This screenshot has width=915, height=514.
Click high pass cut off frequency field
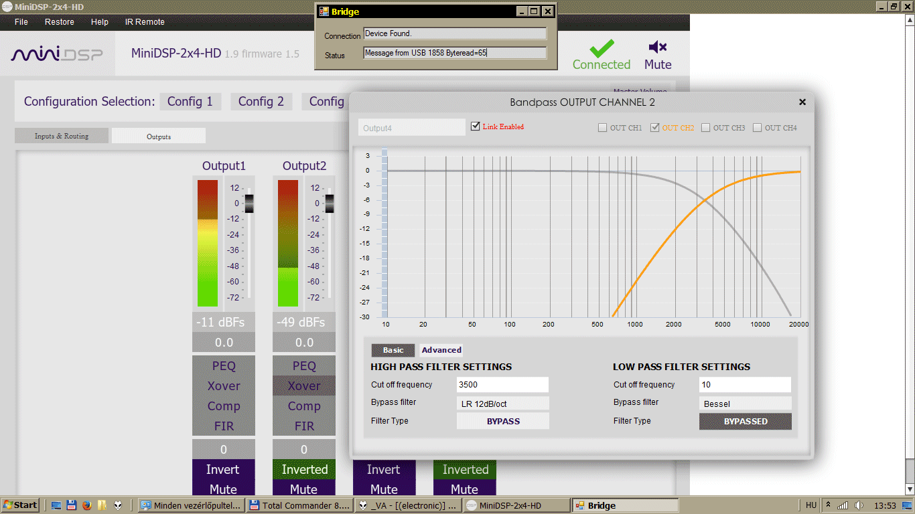(x=503, y=385)
